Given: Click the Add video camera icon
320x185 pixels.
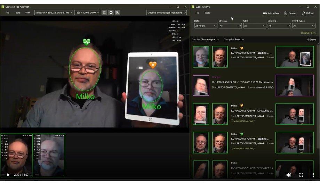Looking at the screenshot, I should coord(265,13).
